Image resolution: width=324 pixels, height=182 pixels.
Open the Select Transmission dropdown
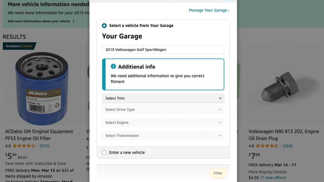[163, 135]
